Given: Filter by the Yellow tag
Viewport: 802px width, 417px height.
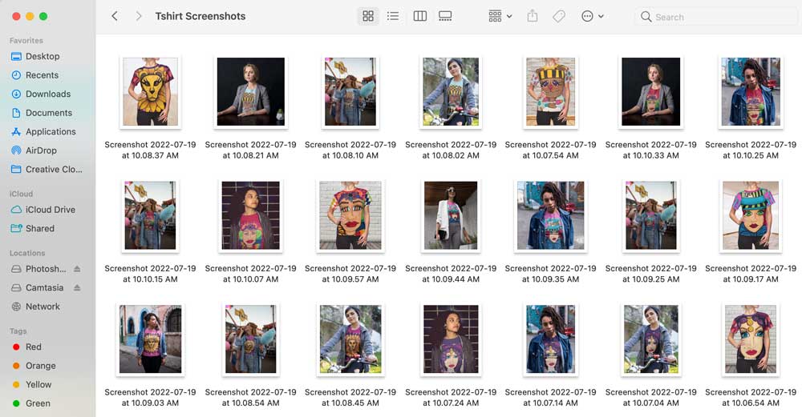Looking at the screenshot, I should coord(38,385).
